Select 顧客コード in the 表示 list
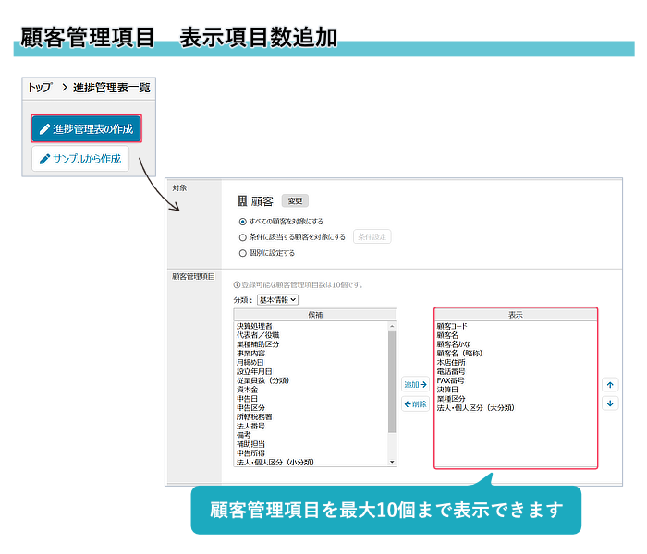 tap(454, 326)
